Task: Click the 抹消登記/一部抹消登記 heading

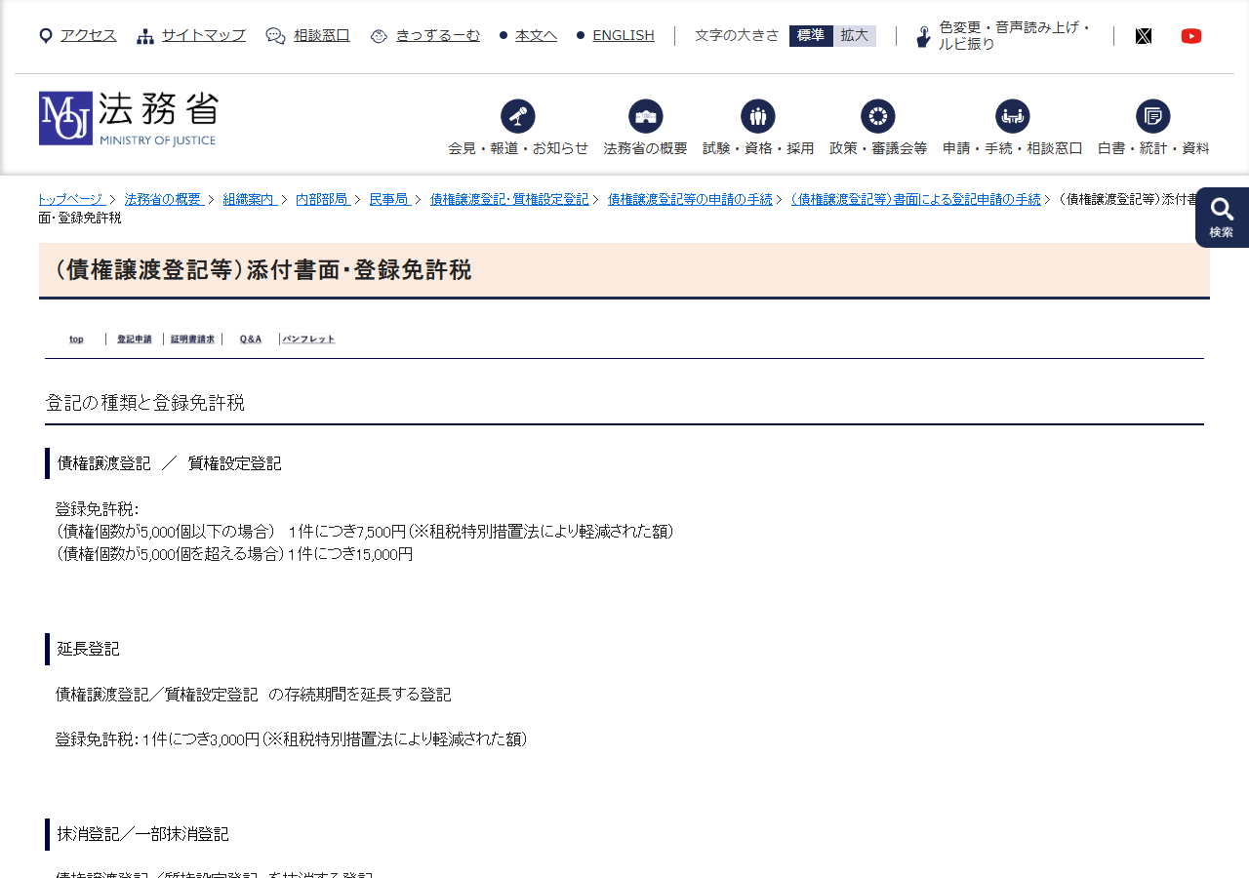Action: tap(143, 834)
